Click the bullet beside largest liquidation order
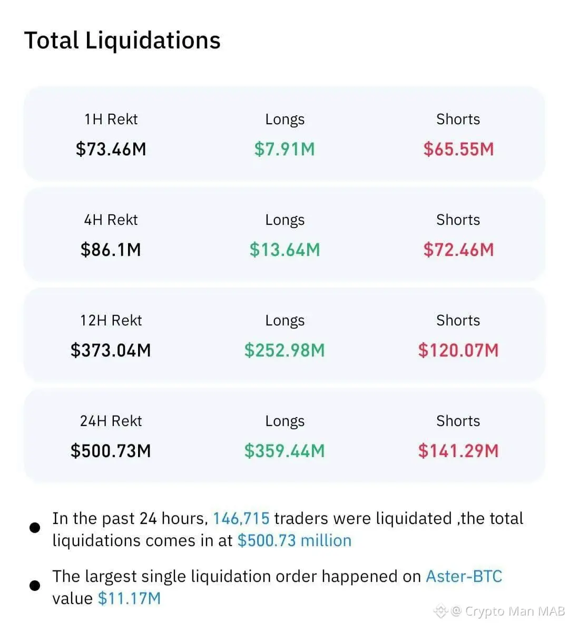The width and height of the screenshot is (569, 624). coord(35,586)
